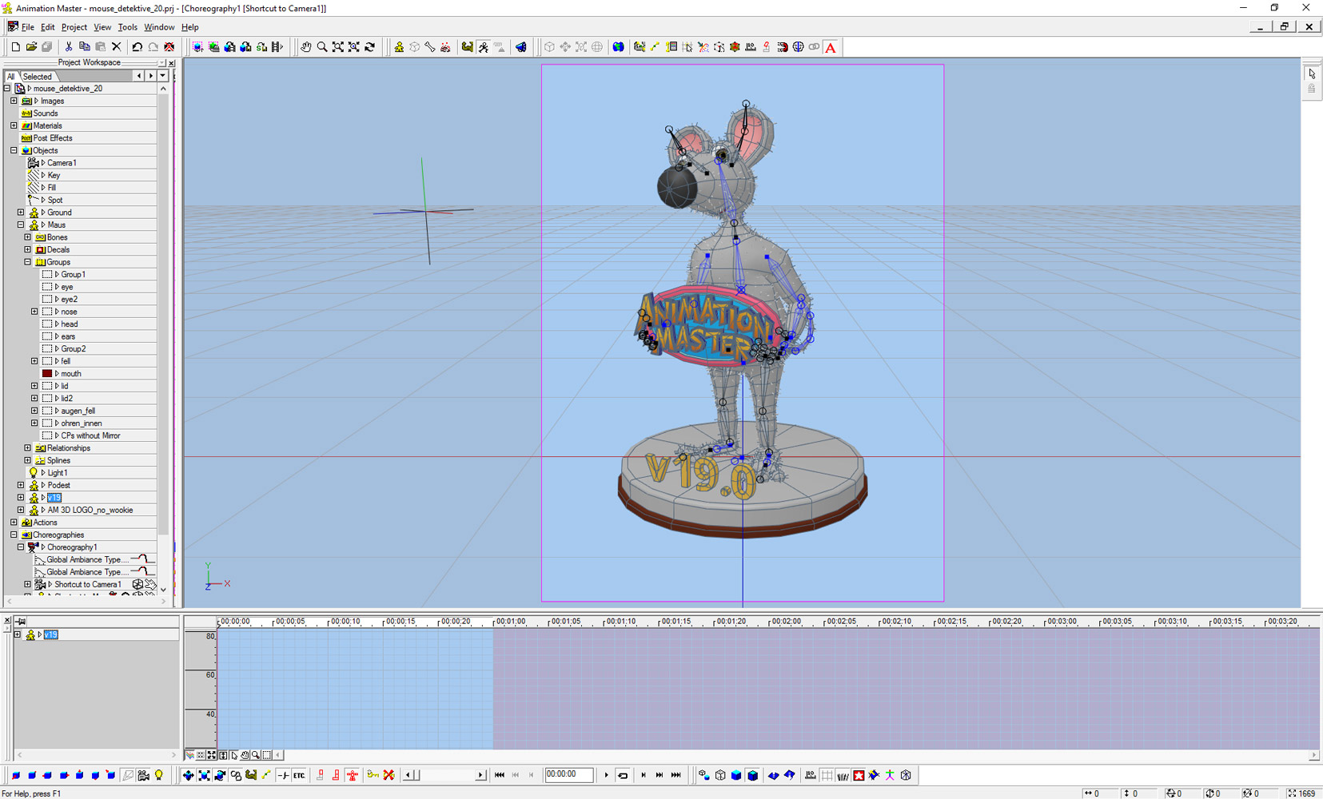Click the red X delete keyframe icon
Screen dimensions: 1323x799
coord(389,775)
